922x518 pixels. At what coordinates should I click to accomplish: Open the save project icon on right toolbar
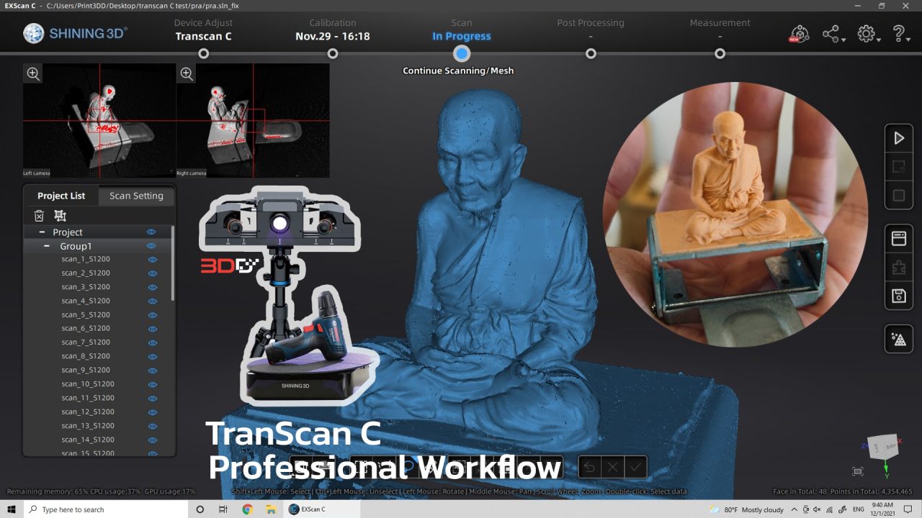898,296
